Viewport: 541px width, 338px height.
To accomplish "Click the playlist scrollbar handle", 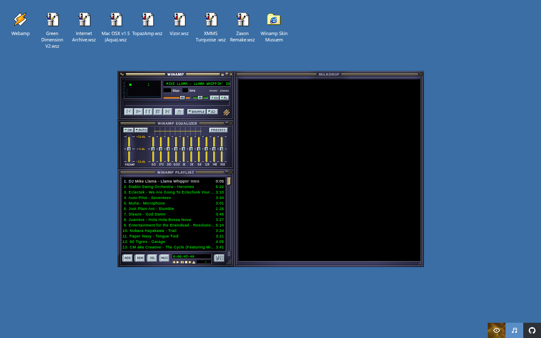I will pos(229,181).
